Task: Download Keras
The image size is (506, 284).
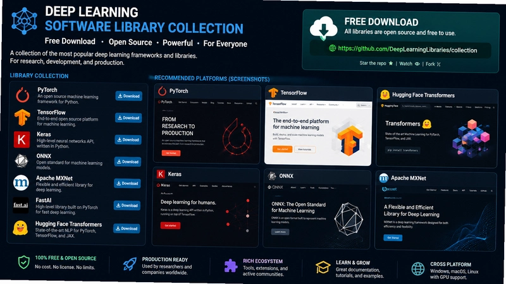Action: [128, 139]
